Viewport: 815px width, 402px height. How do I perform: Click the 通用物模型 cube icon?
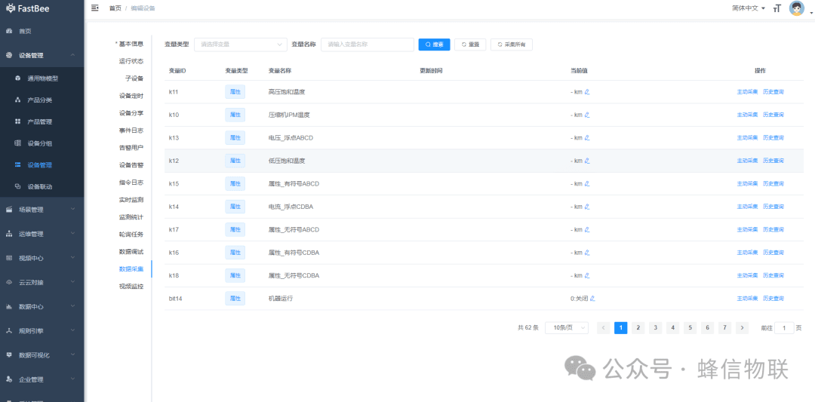(17, 78)
